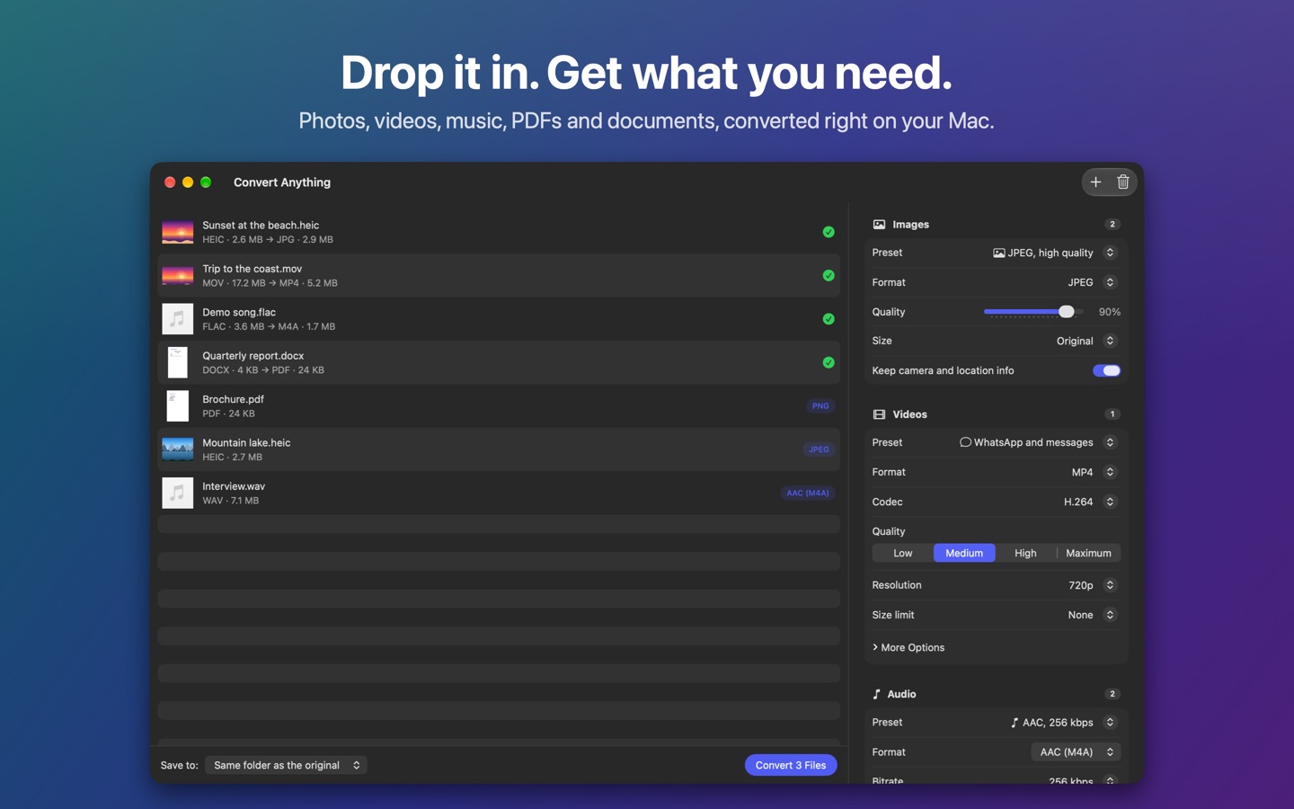1294x809 pixels.
Task: Open the Save to folder dropdown
Action: [x=286, y=765]
